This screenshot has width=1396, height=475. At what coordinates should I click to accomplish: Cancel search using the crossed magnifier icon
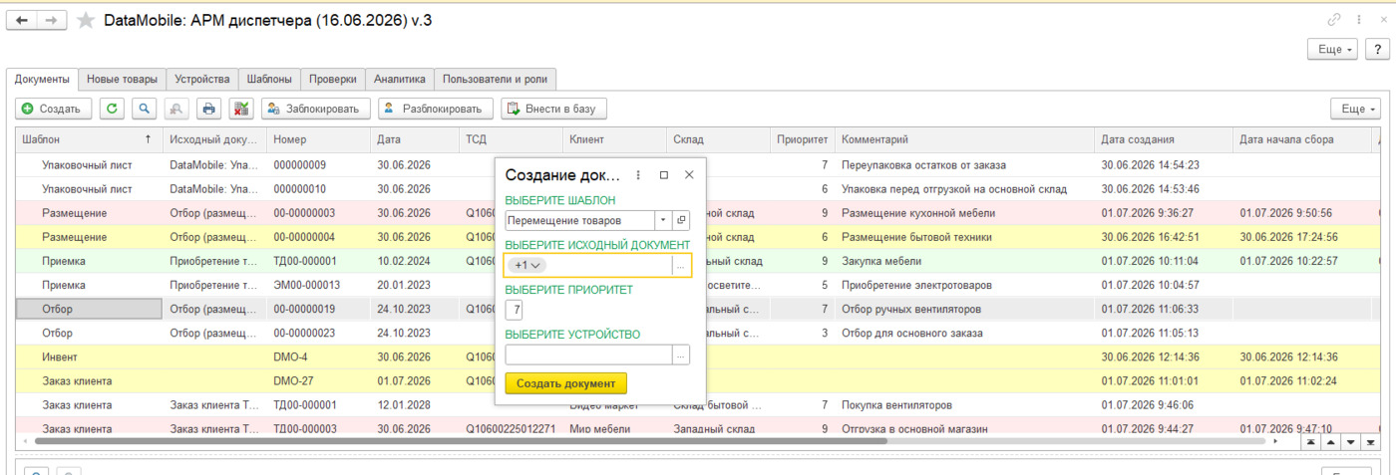[x=176, y=109]
